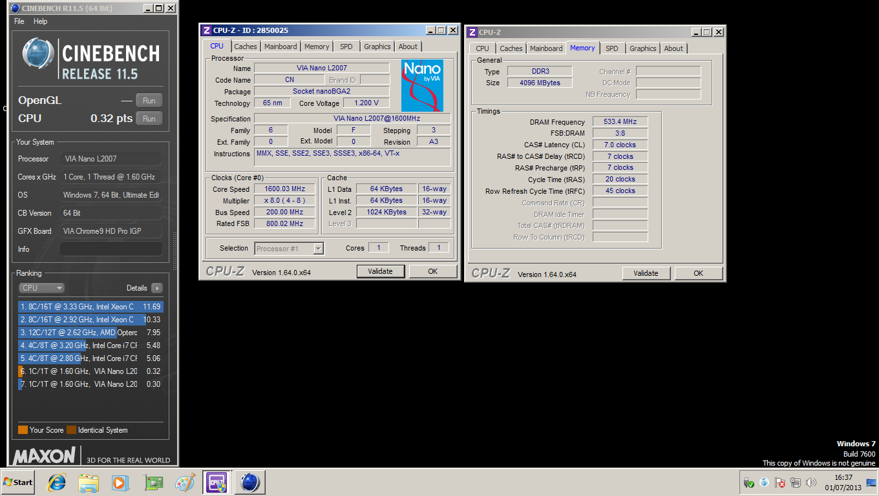Click the Cinebench sphere logo image
This screenshot has width=879, height=496.
click(x=38, y=53)
